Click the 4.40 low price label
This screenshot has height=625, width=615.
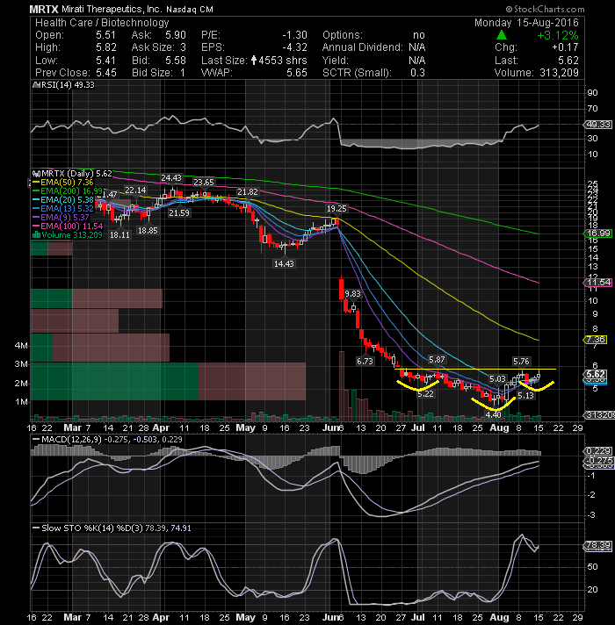tap(494, 414)
